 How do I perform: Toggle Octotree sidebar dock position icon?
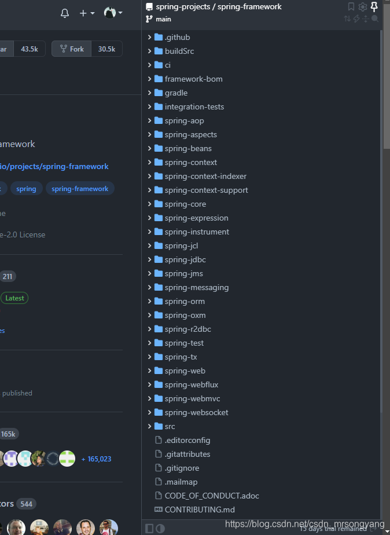(149, 529)
